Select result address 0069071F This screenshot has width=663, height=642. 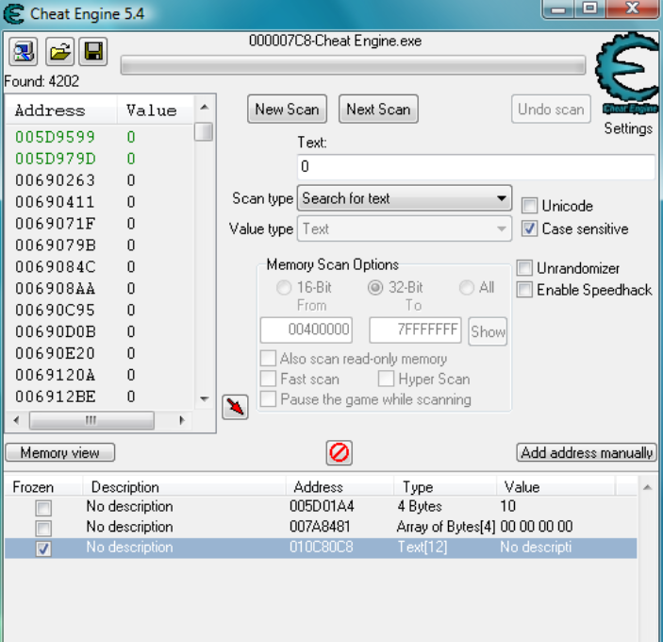click(56, 224)
